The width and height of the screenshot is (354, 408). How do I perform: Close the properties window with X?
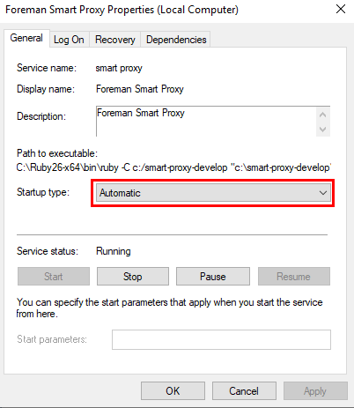point(341,10)
